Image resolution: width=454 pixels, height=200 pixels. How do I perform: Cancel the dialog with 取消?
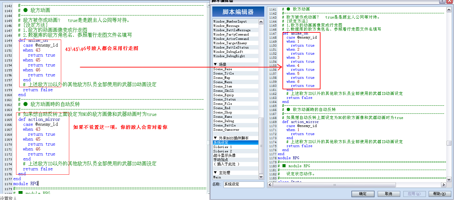[388, 194]
